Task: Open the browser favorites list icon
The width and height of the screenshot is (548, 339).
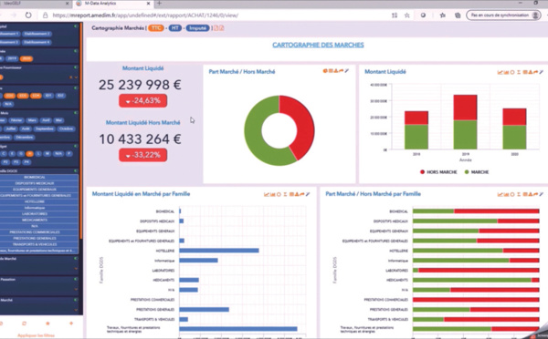Action: 442,15
